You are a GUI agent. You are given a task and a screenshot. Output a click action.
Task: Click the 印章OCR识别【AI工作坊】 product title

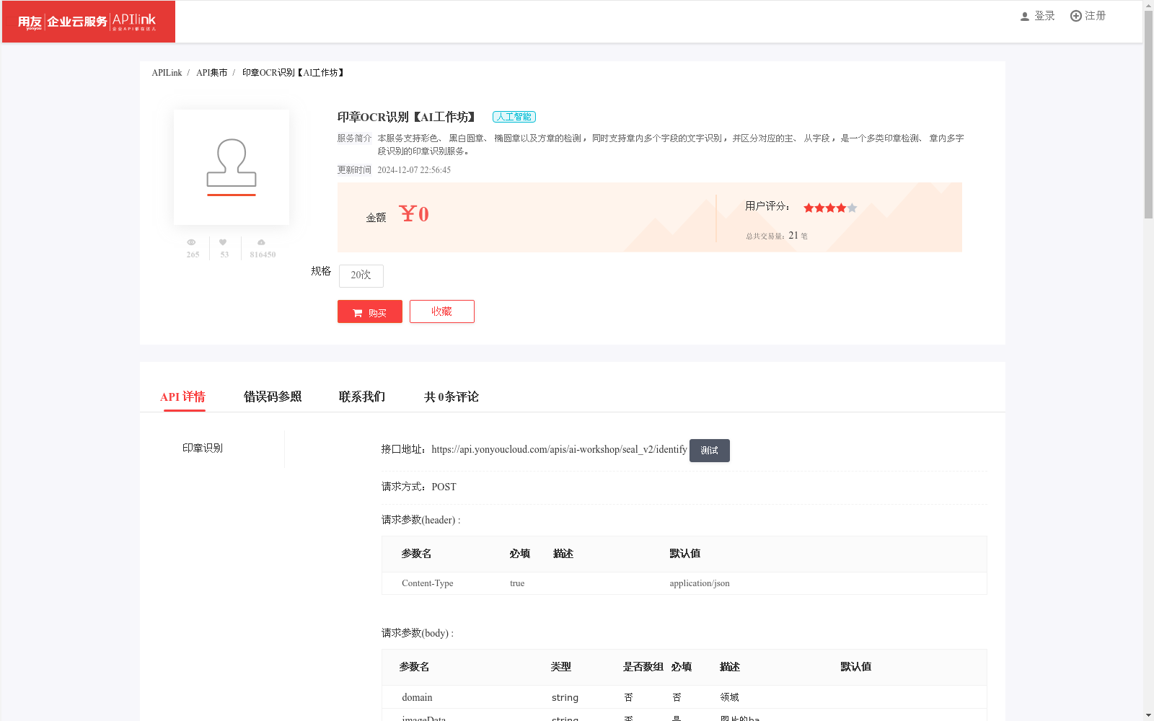pyautogui.click(x=408, y=117)
